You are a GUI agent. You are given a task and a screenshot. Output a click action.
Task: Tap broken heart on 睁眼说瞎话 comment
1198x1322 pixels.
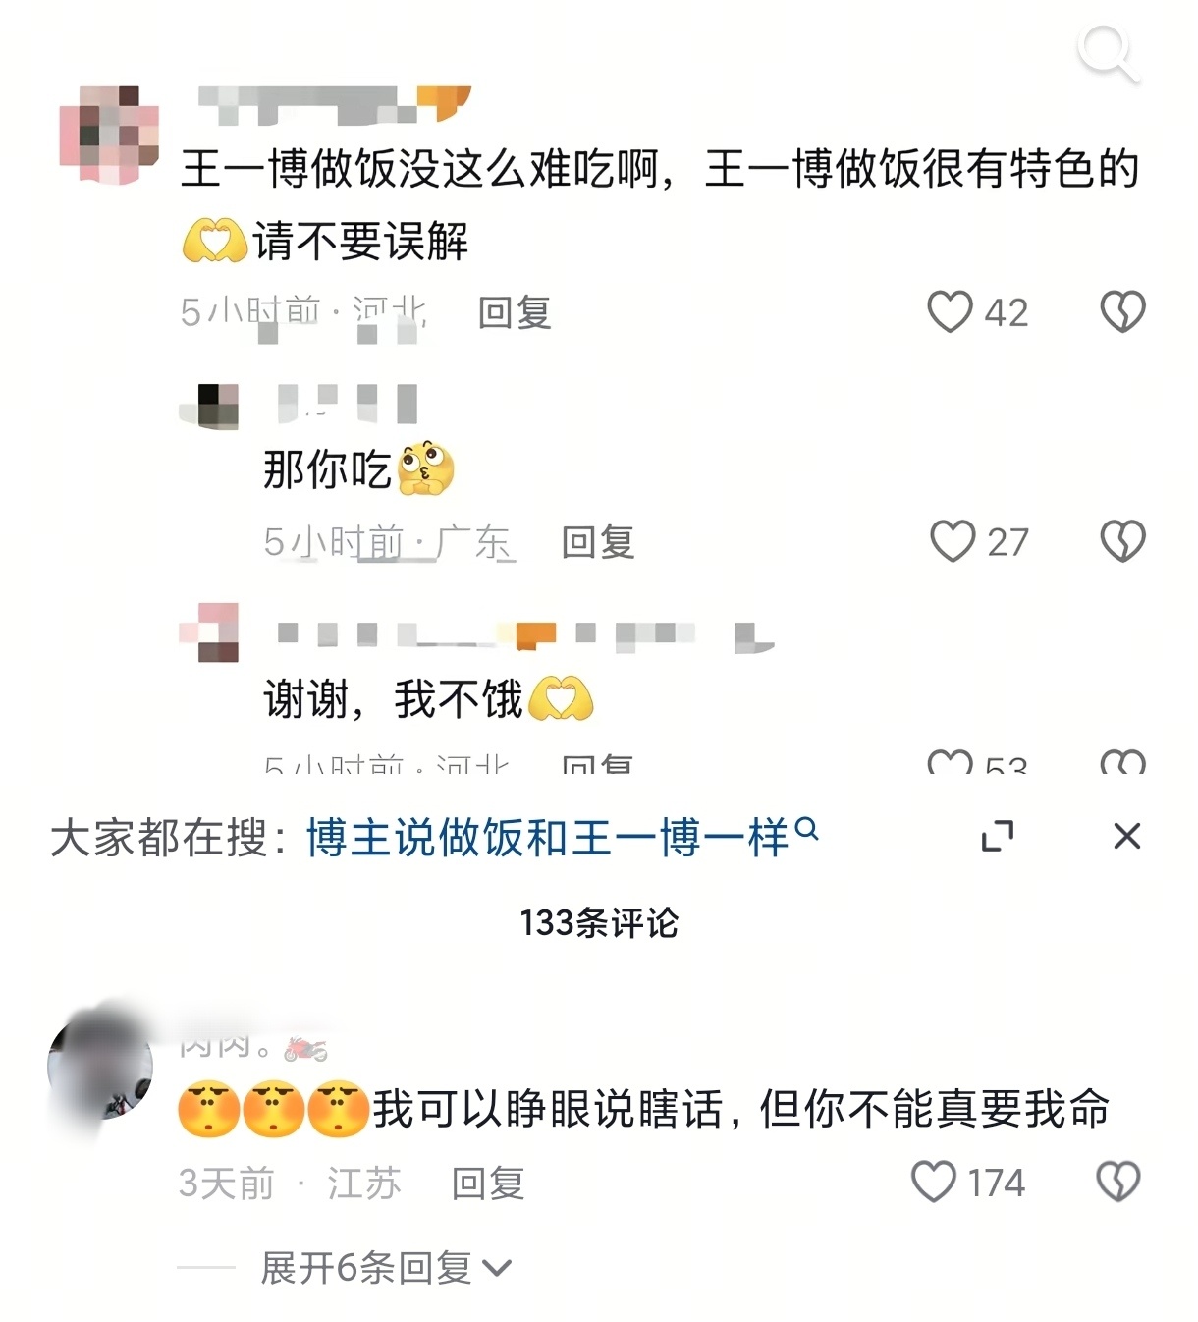click(x=1118, y=1182)
